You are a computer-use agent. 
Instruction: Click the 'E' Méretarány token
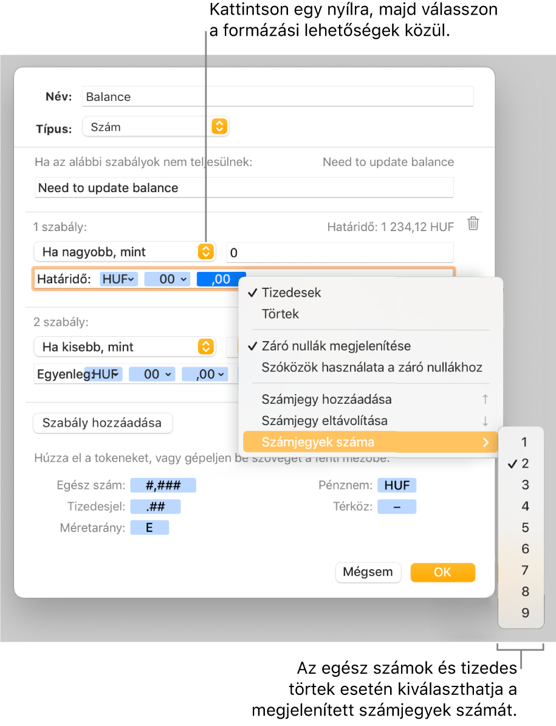pyautogui.click(x=149, y=528)
